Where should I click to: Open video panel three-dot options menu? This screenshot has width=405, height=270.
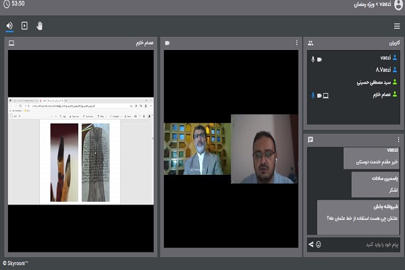point(296,43)
